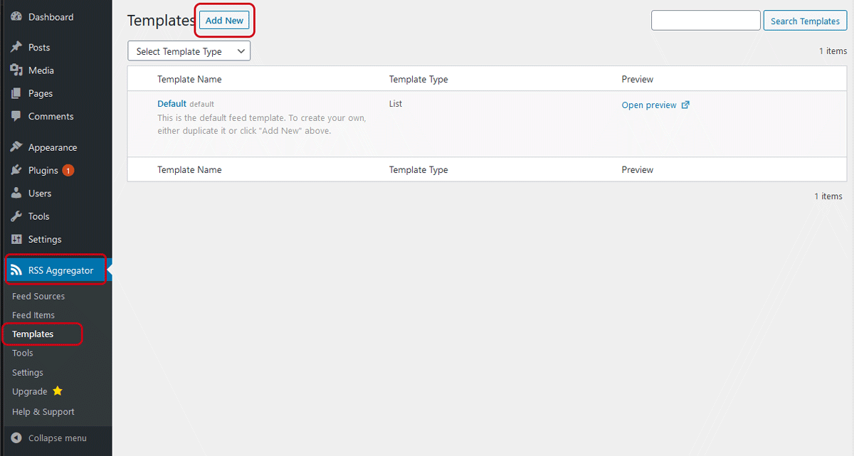Click the Add New template button
The height and width of the screenshot is (456, 854).
tap(224, 21)
